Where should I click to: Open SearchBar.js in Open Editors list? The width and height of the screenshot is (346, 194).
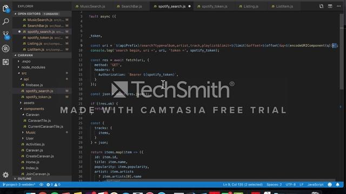pyautogui.click(x=42, y=26)
